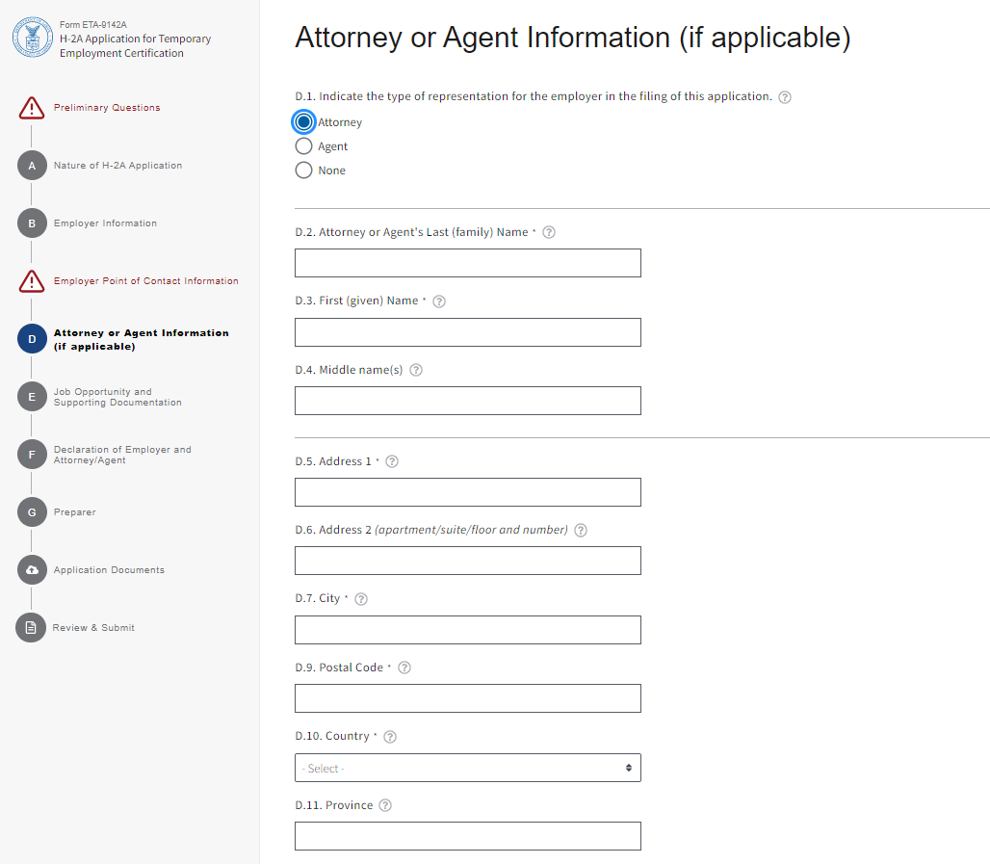Screen dimensions: 990x864
Task: Select the Attorney radio button
Action: click(304, 122)
